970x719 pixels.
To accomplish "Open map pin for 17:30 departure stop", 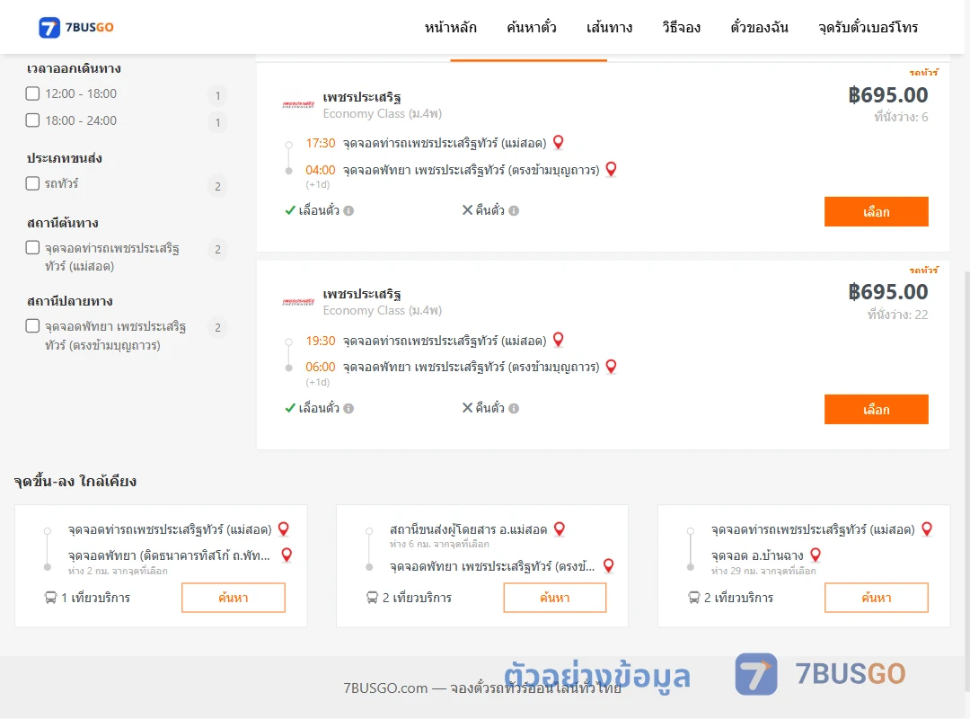I will (x=558, y=142).
